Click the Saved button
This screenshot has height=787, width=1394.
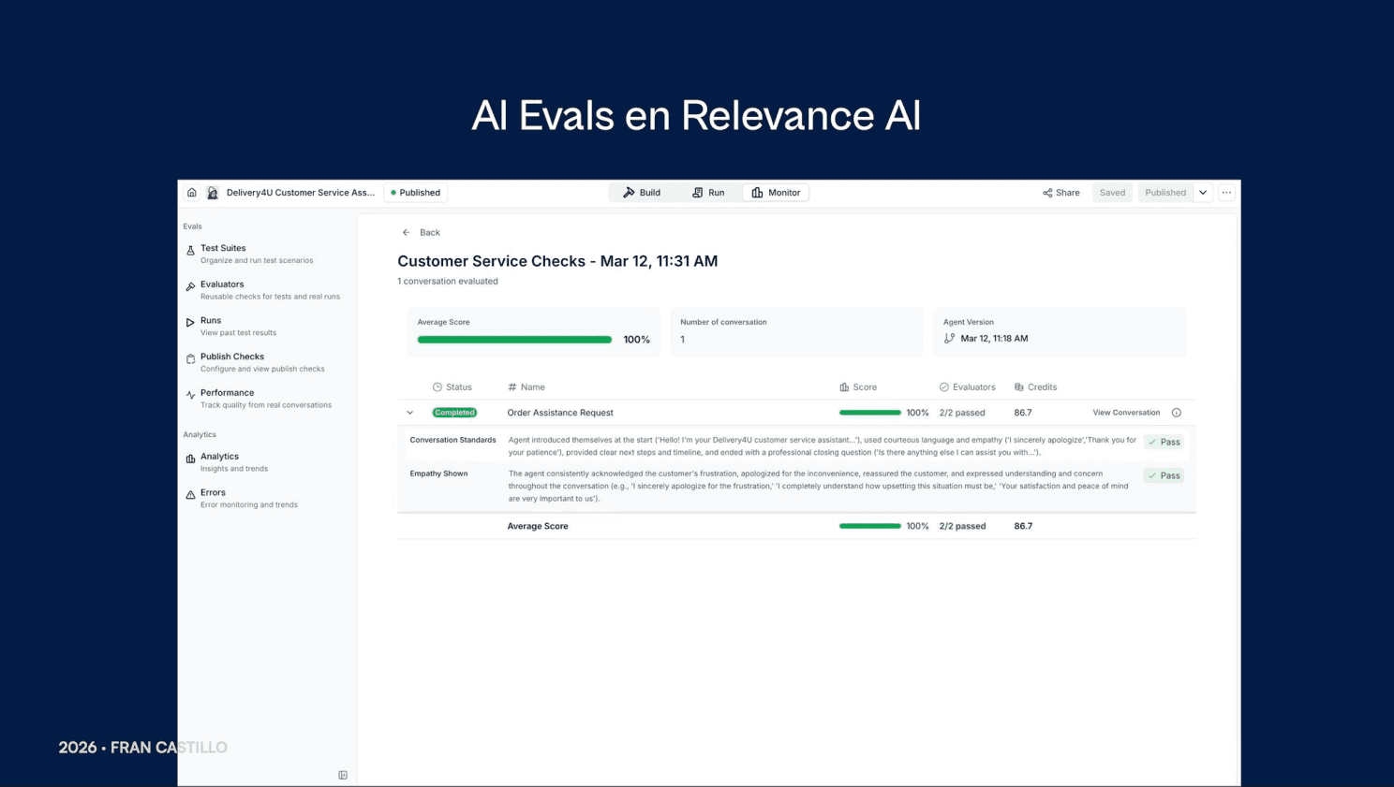point(1112,193)
